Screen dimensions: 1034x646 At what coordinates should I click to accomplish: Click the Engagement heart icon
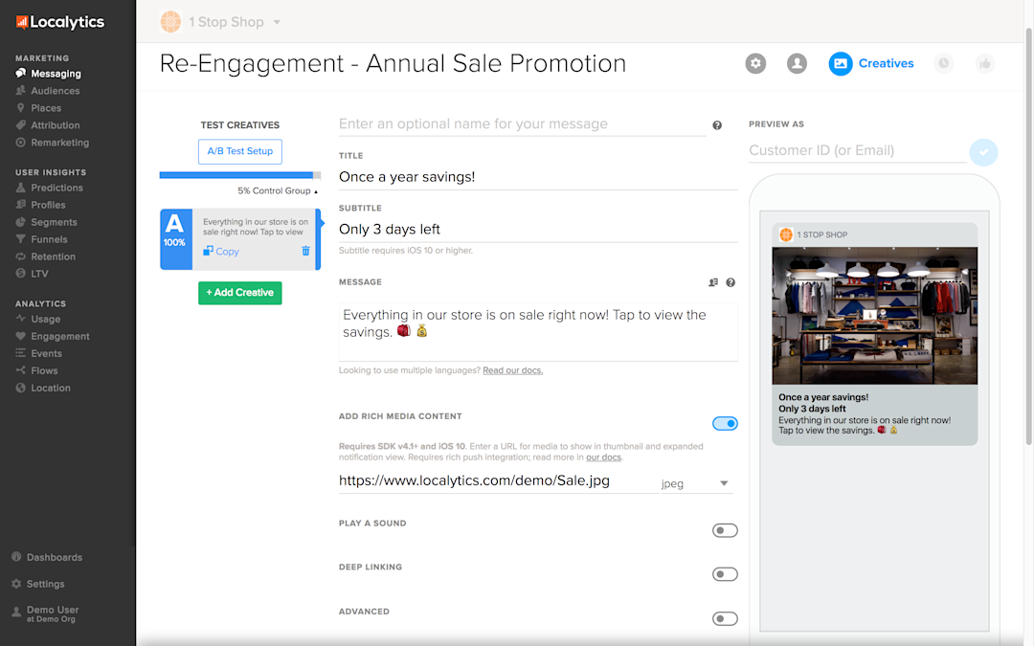point(20,336)
